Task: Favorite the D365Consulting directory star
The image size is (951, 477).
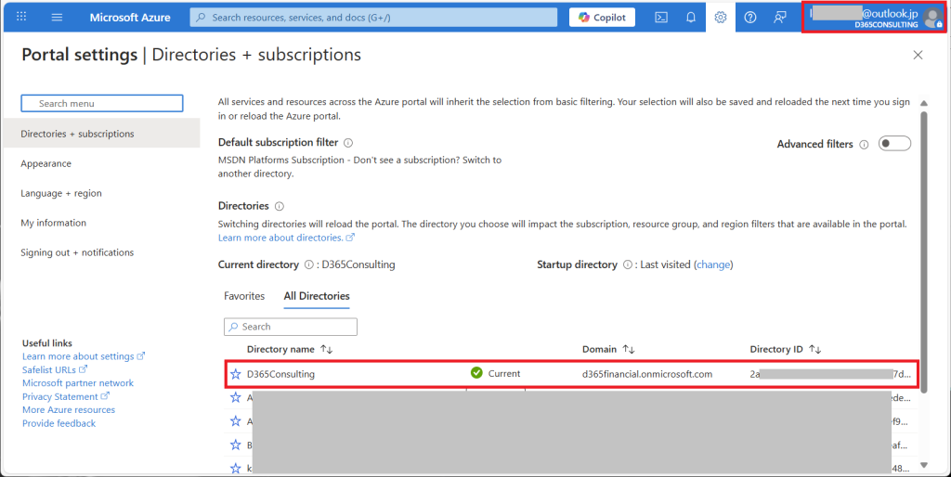Action: click(x=236, y=374)
